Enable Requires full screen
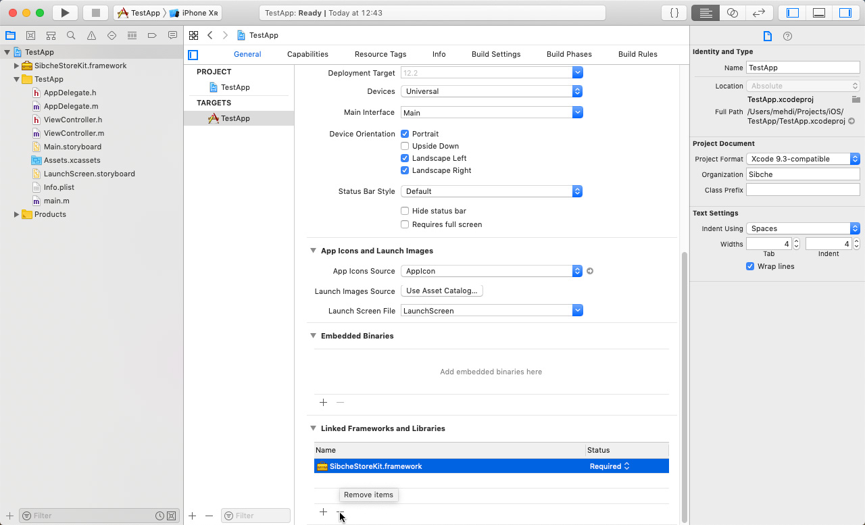This screenshot has width=865, height=525. point(405,224)
